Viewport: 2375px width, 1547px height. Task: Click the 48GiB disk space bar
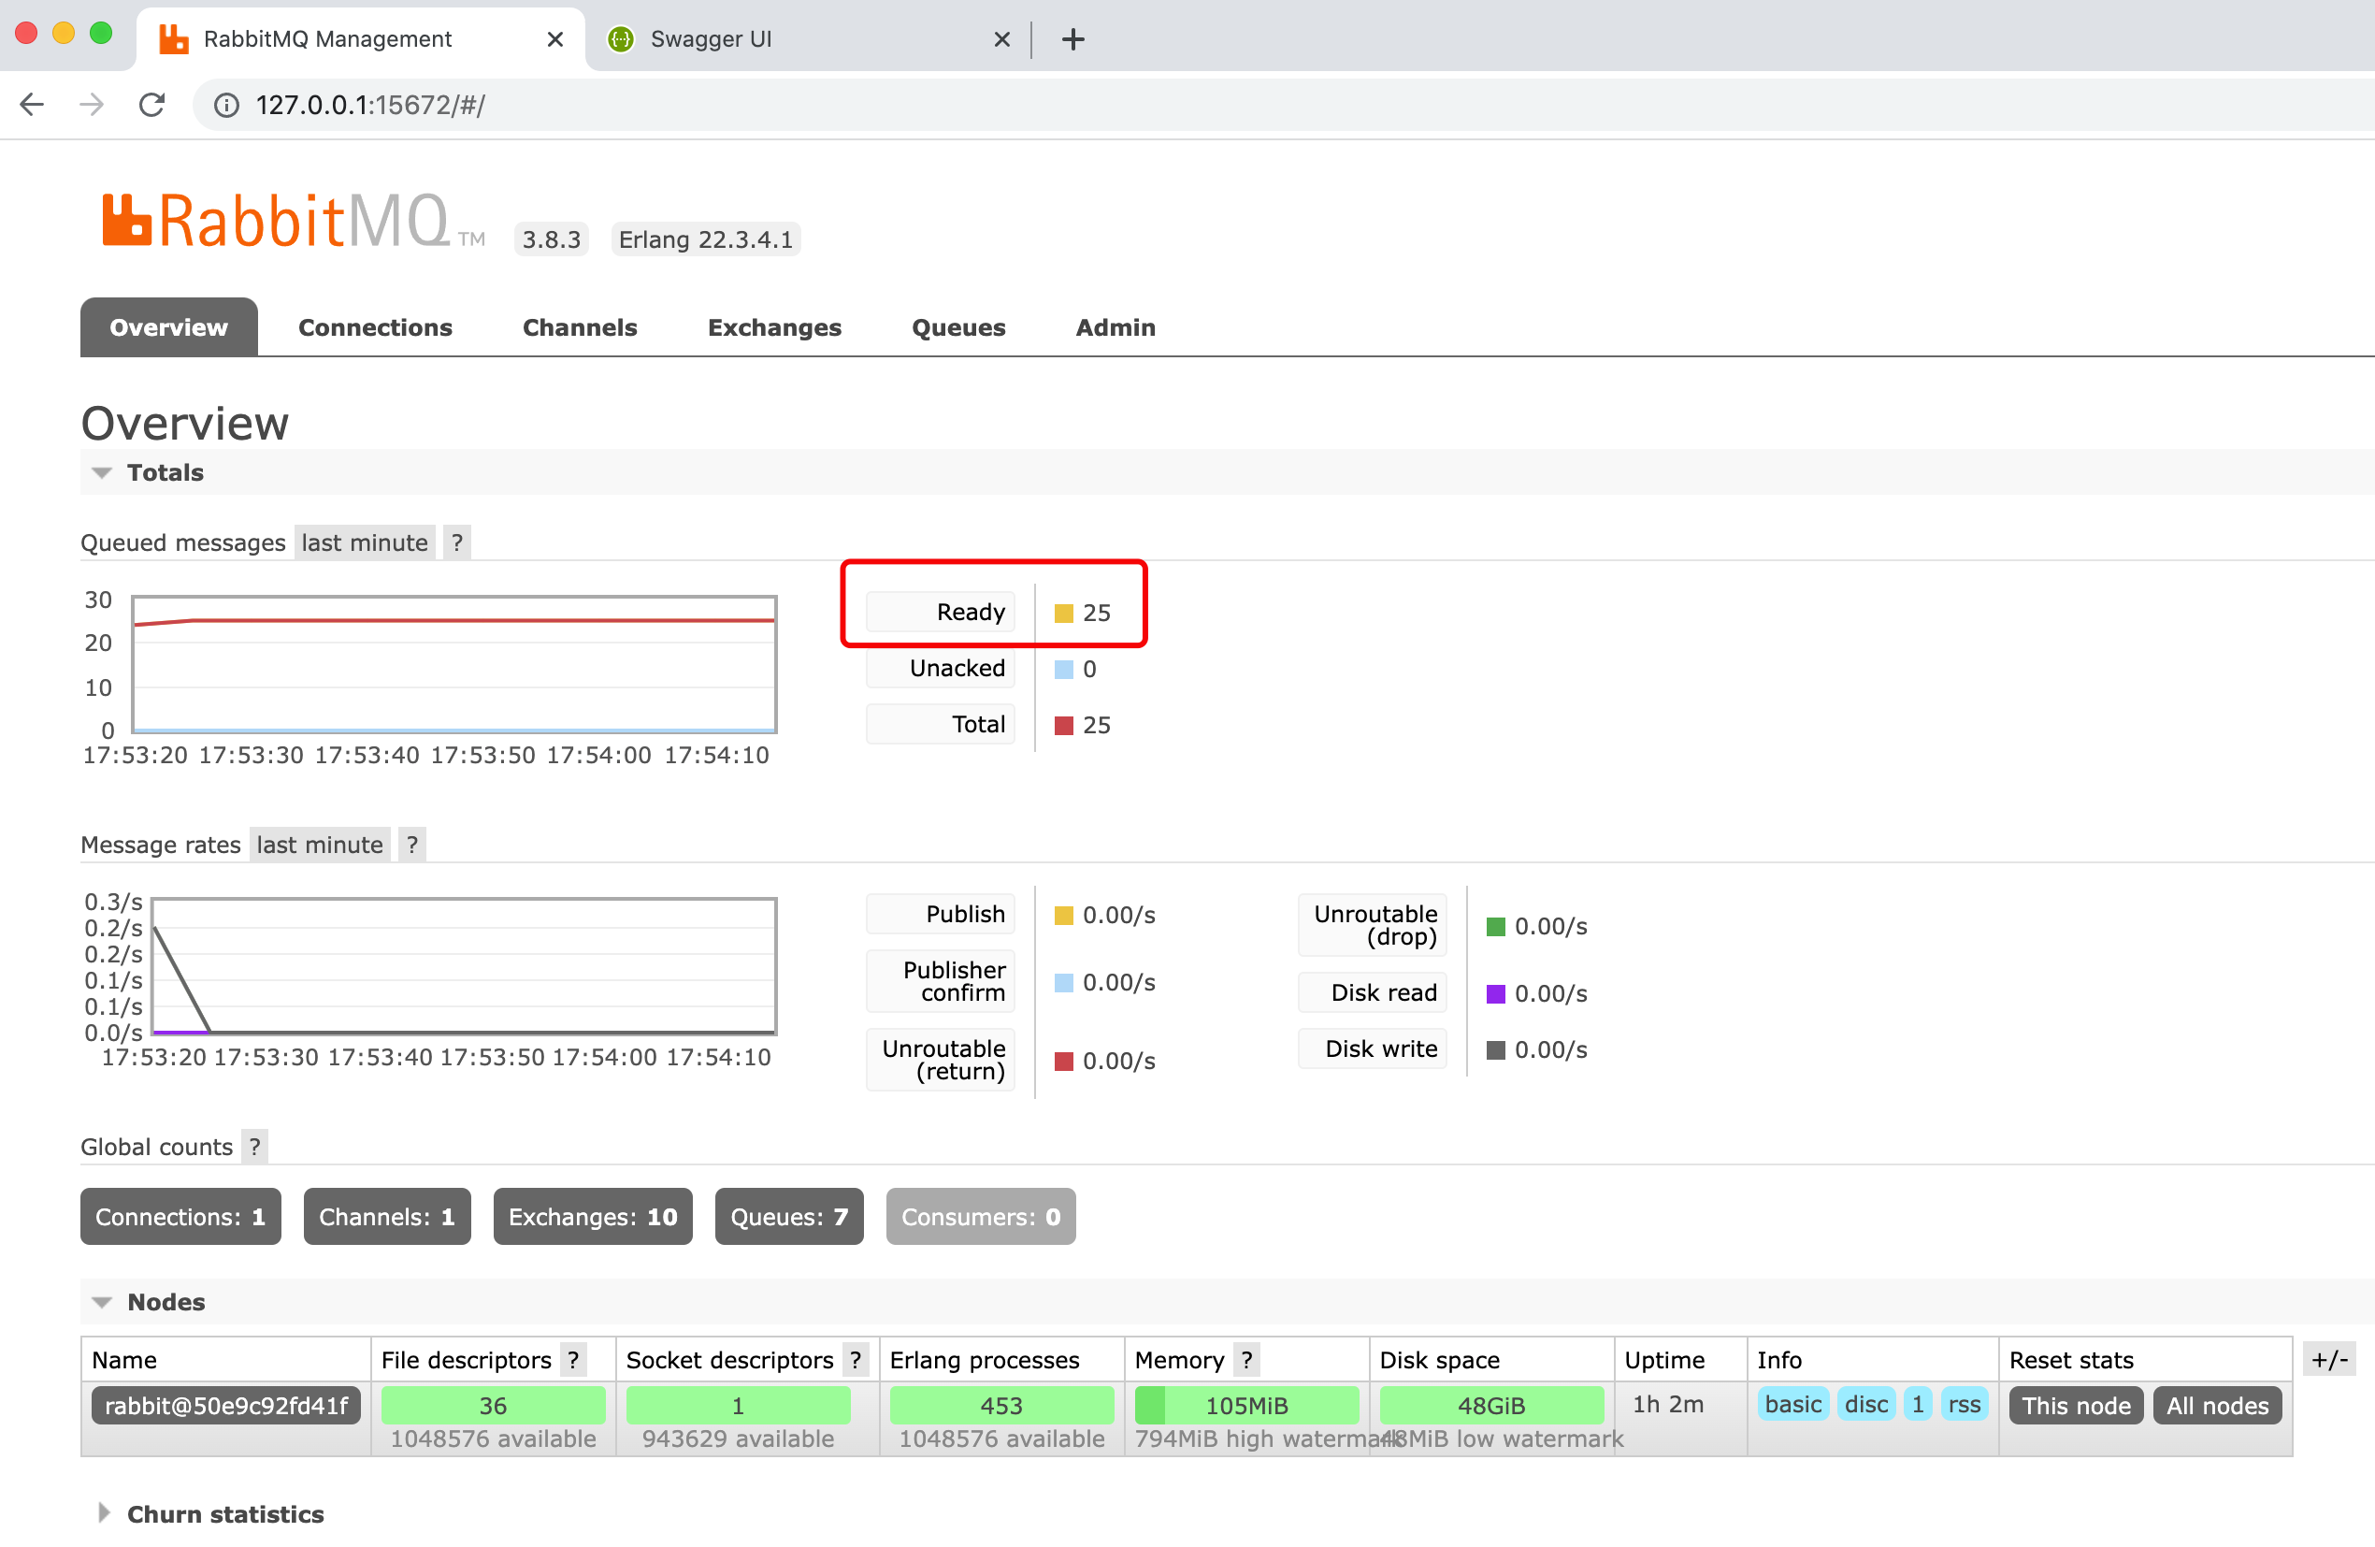[1492, 1405]
